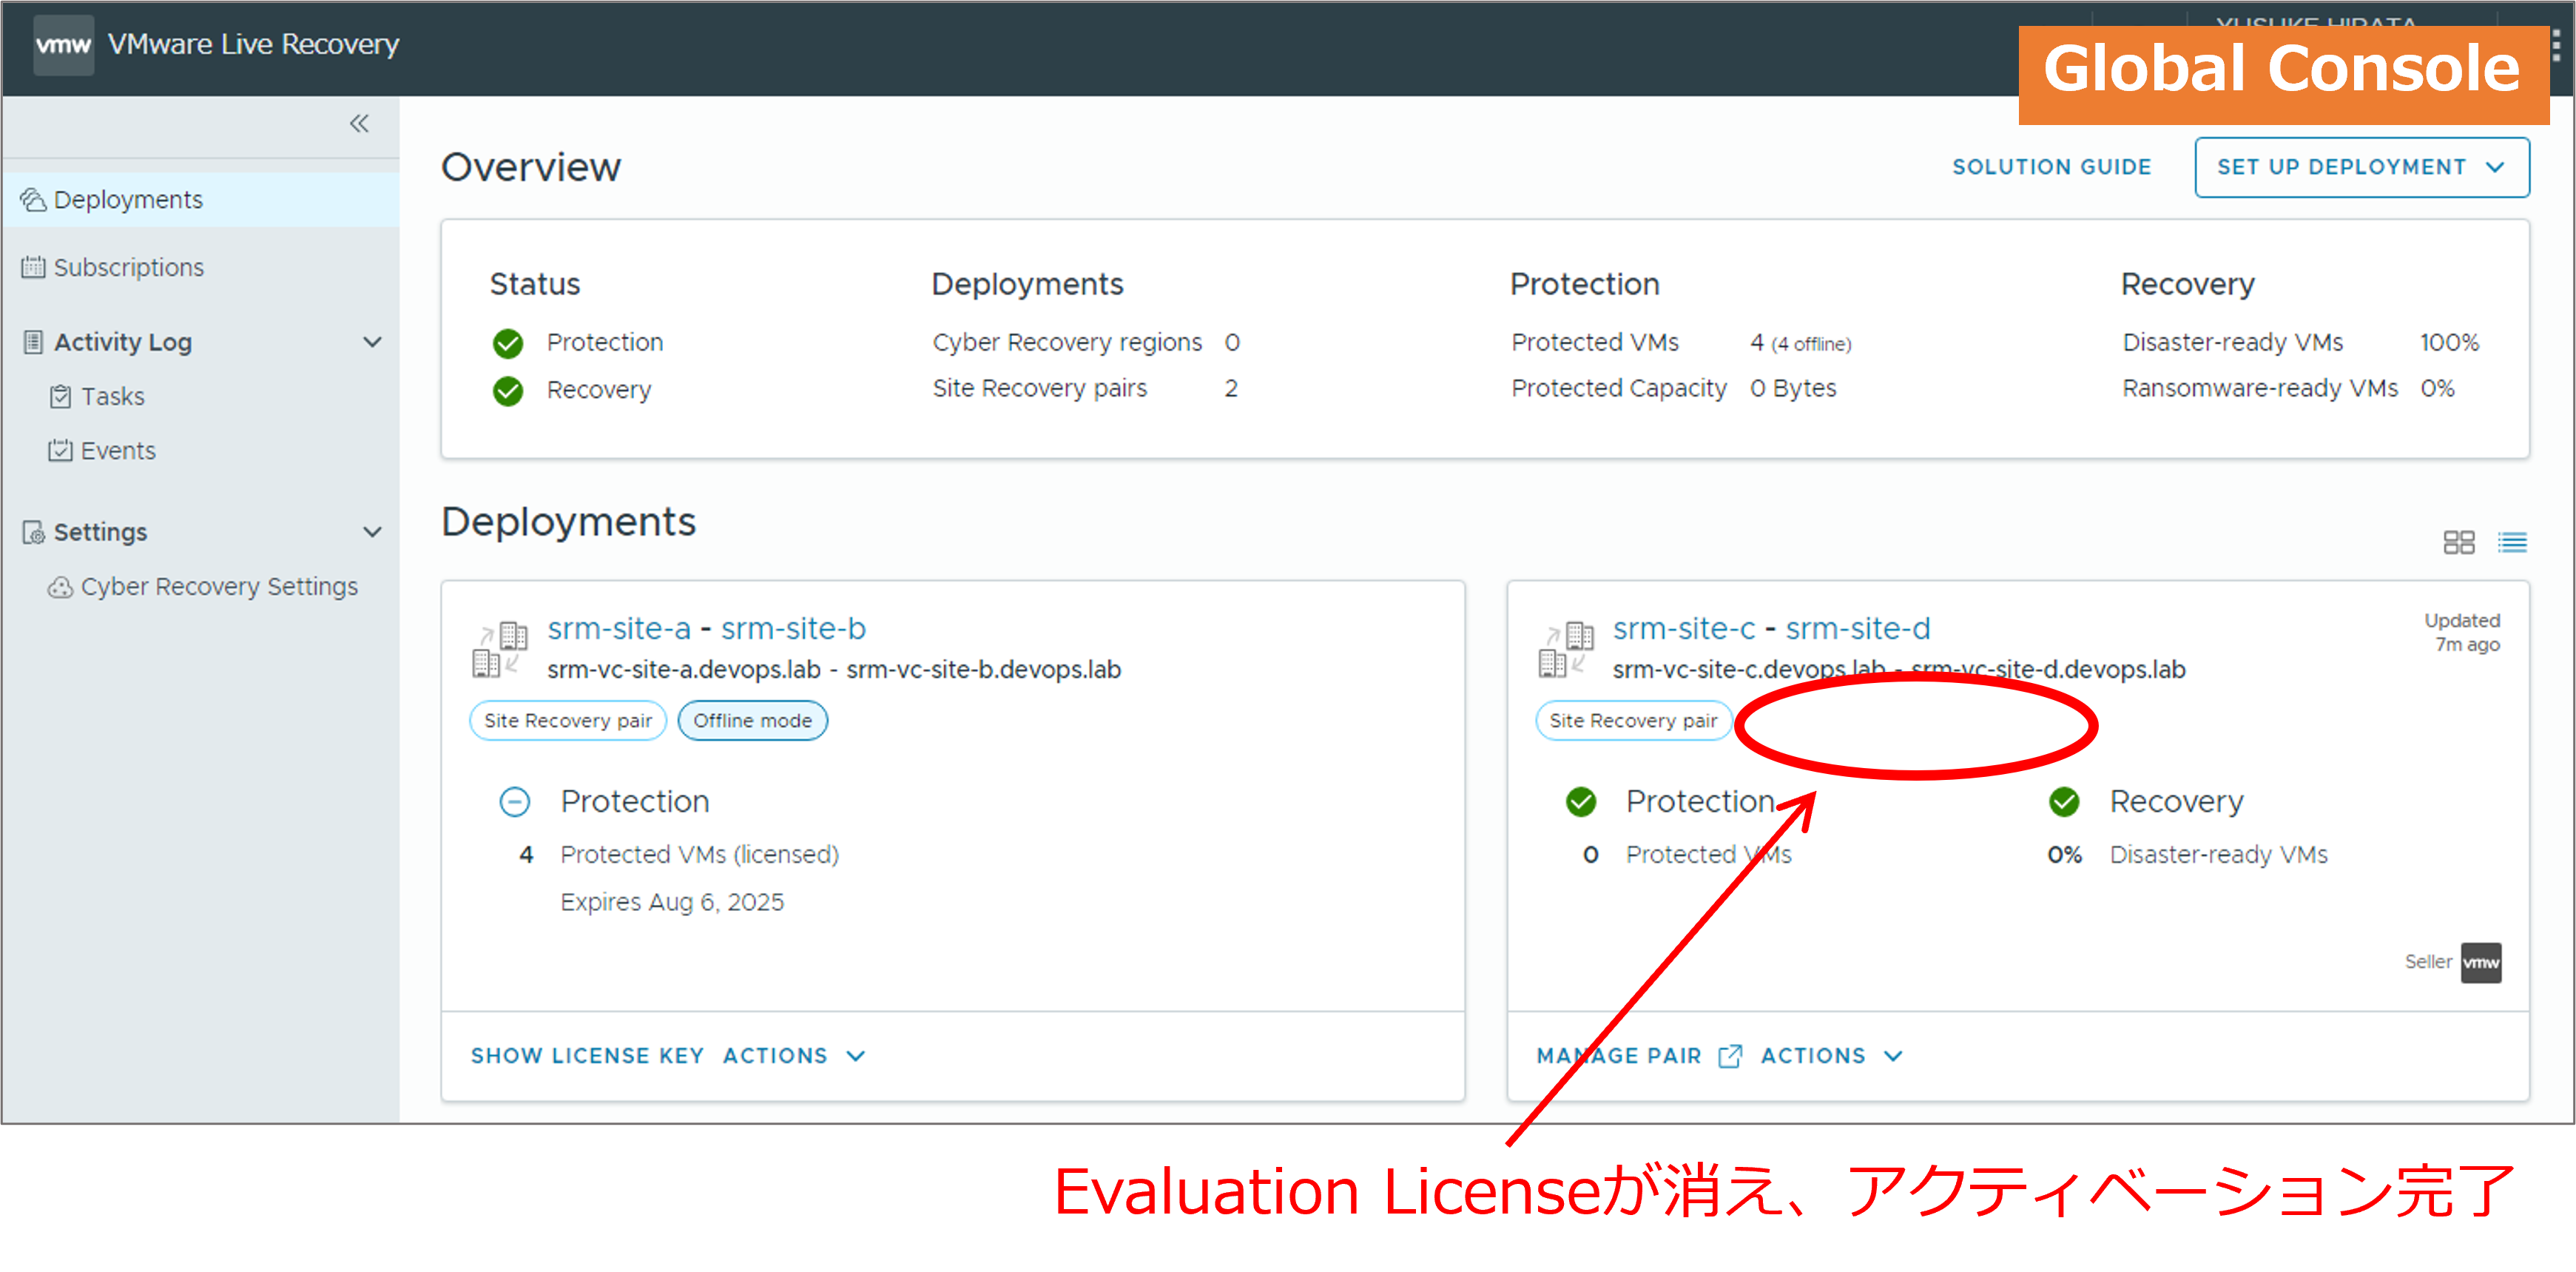This screenshot has width=2576, height=1272.
Task: Click the 'Disaster-ready VMs' 100% value
Action: 2449,343
